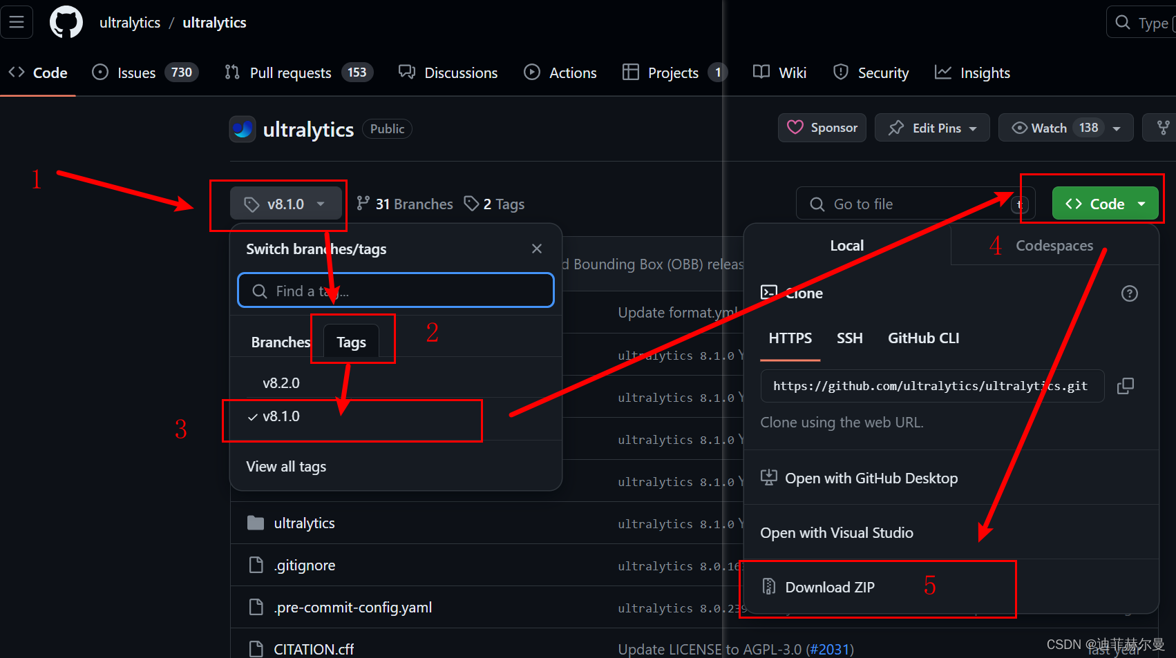Open commit message in ultralytics folder row

click(x=680, y=524)
